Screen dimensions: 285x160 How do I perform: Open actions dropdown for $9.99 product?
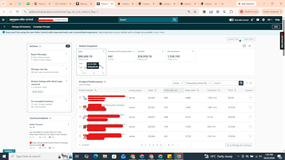(251, 98)
